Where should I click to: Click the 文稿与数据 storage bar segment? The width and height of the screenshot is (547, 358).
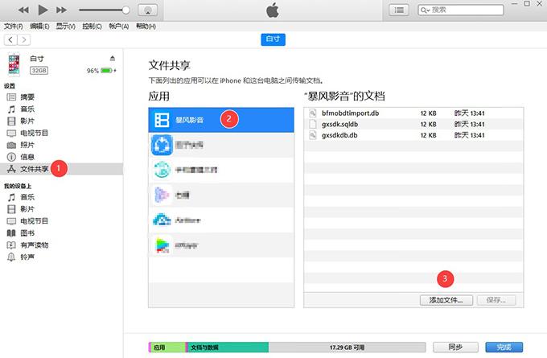tap(227, 348)
